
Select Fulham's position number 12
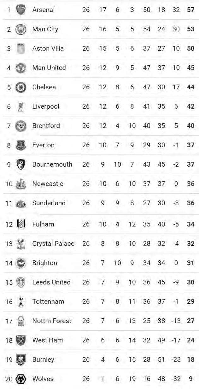click(x=9, y=224)
